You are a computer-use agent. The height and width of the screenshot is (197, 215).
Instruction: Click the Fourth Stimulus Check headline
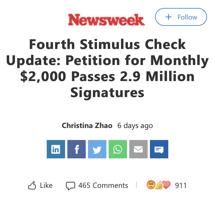[x=107, y=69]
